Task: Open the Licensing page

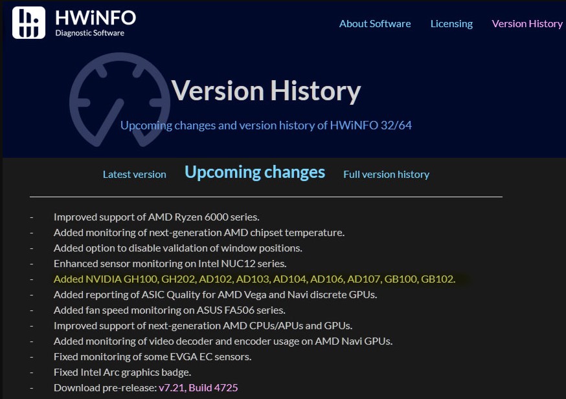Action: pyautogui.click(x=451, y=24)
